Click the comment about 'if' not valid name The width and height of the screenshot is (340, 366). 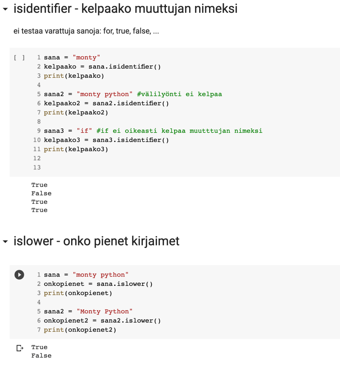tap(179, 131)
